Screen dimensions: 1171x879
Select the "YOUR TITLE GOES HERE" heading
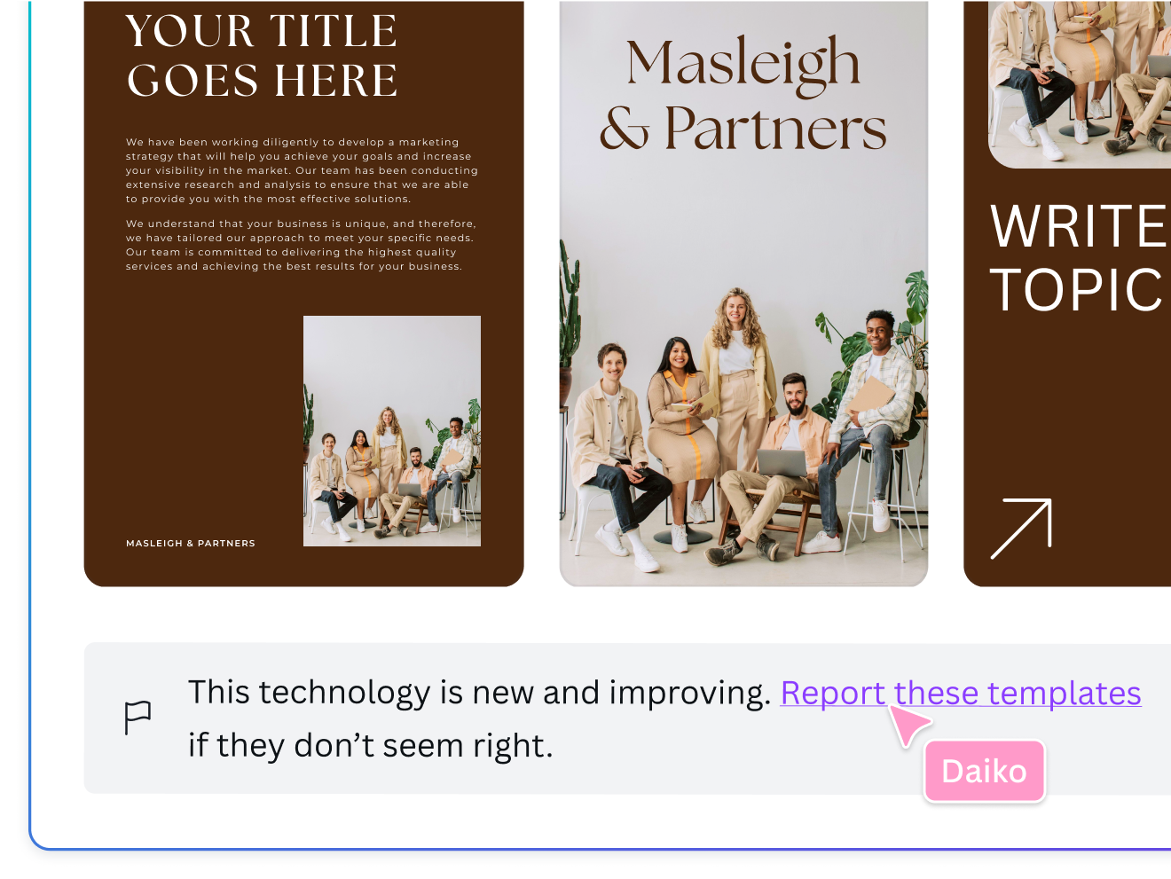pyautogui.click(x=262, y=56)
